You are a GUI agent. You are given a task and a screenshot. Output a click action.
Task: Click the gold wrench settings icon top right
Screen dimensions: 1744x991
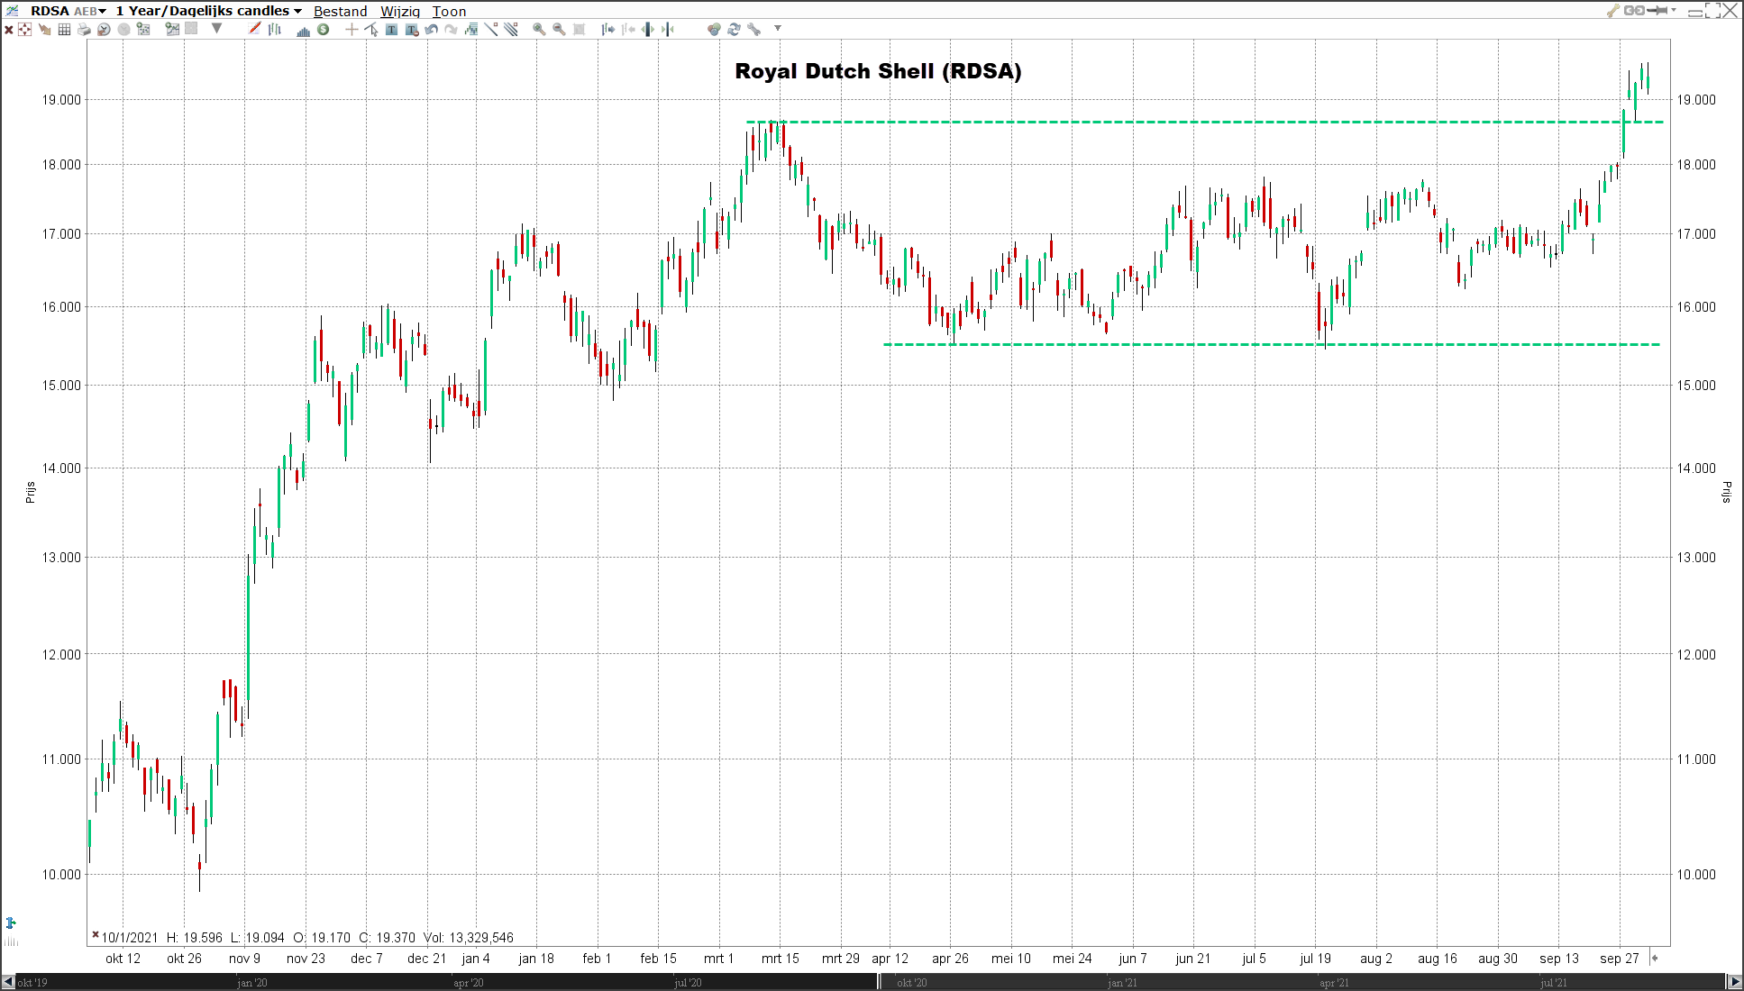coord(1613,11)
